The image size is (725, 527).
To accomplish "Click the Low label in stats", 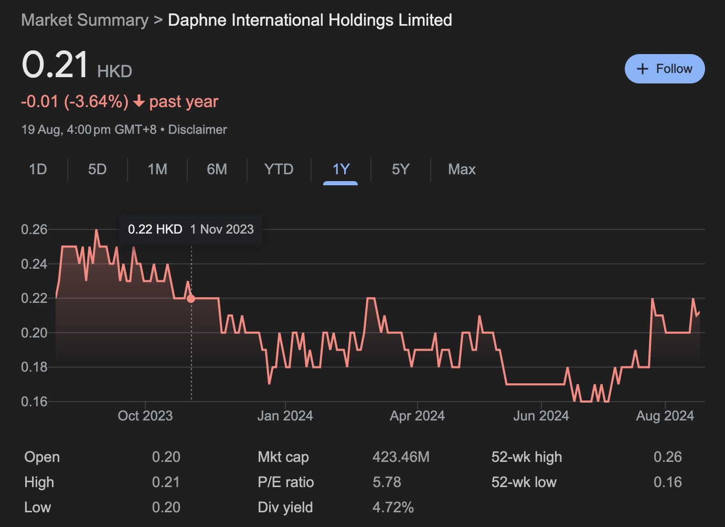I will pos(38,508).
